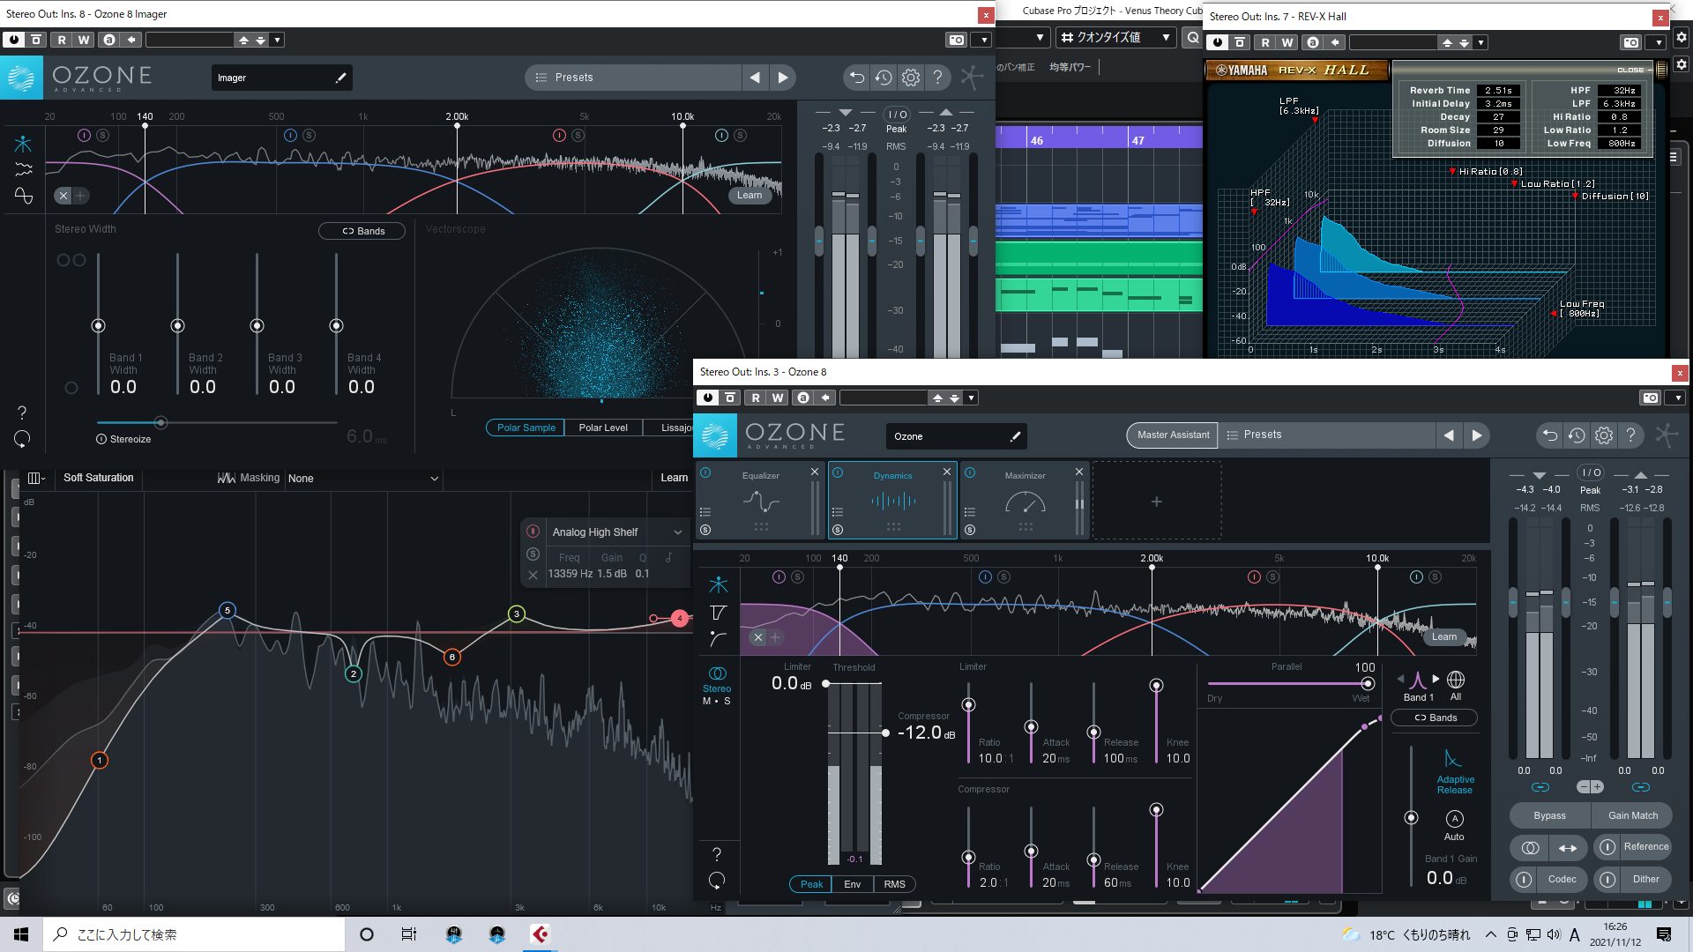Select Peak detection mode
This screenshot has height=952, width=1693.
click(811, 884)
